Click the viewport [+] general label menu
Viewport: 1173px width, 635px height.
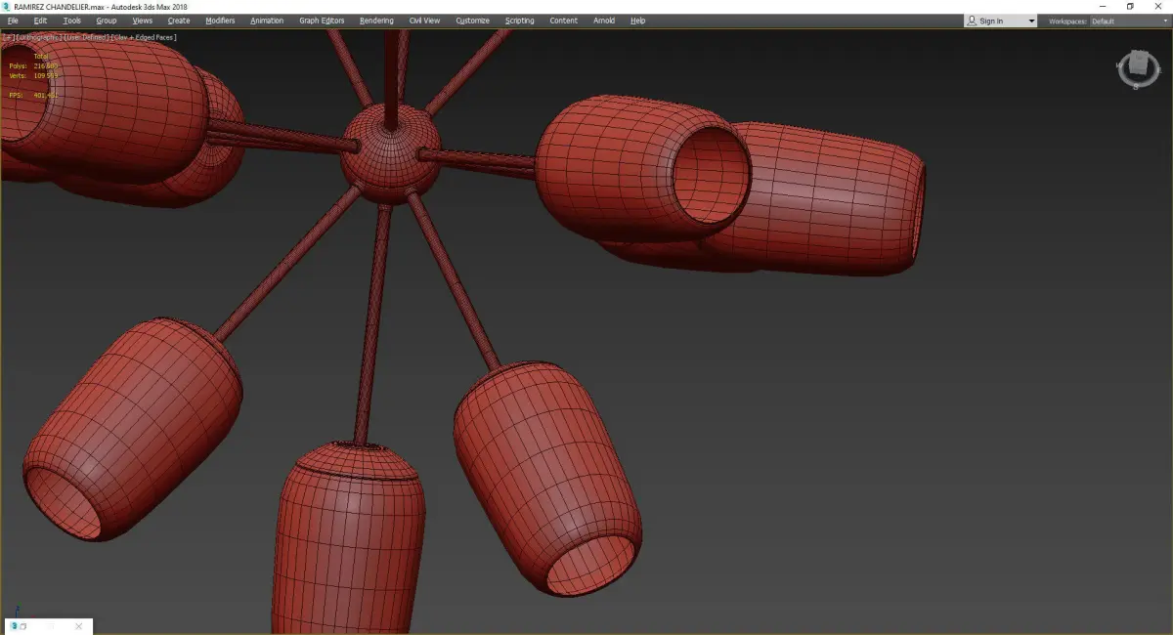click(9, 37)
